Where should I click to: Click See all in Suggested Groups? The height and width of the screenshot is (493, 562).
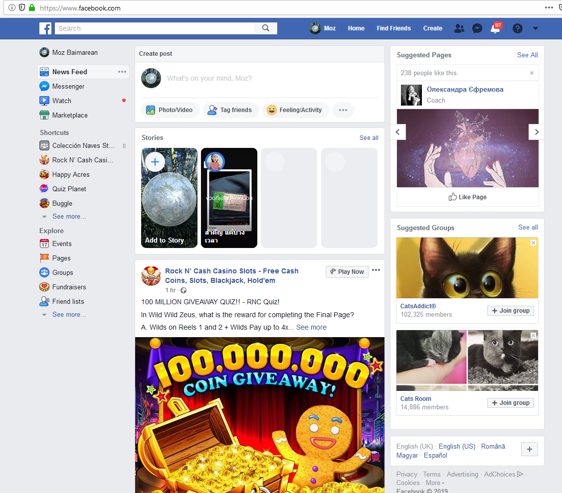(528, 228)
